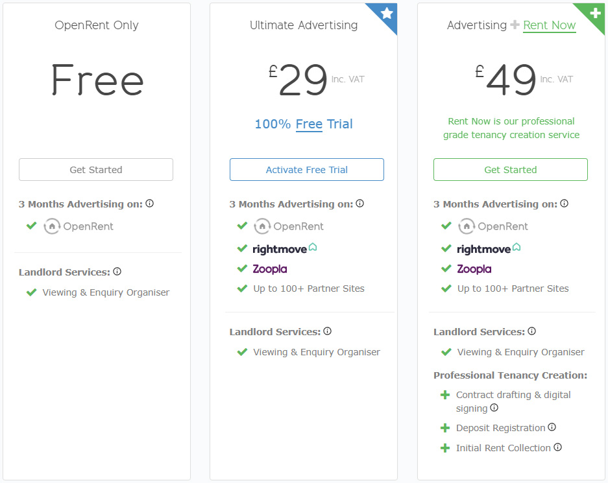Click the green checkmark beside Viewing and Enquiry Organiser
Screen dimensions: 608x483
[31, 292]
